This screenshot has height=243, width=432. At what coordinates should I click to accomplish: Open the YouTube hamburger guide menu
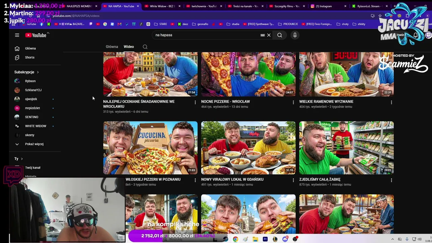pyautogui.click(x=17, y=35)
